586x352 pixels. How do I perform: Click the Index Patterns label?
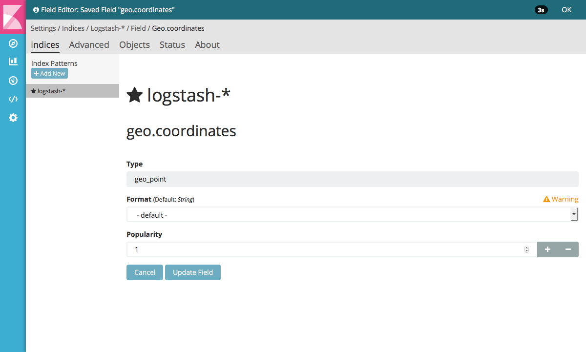pyautogui.click(x=54, y=63)
